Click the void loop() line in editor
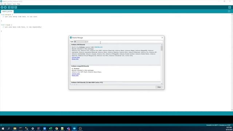Image resolution: width=233 pixels, height=131 pixels. (7, 25)
